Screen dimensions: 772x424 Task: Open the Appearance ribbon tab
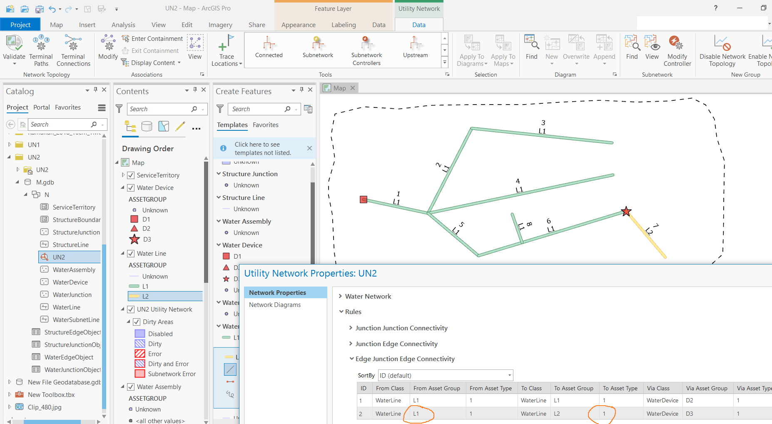(x=299, y=25)
